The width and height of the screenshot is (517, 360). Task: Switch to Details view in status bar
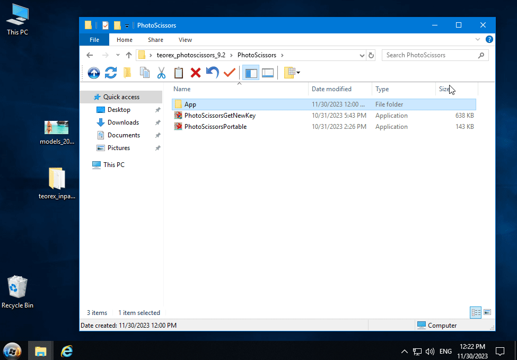click(476, 312)
